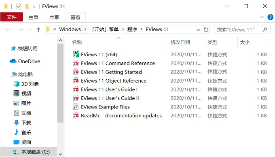Sort by the 类型 column header
This screenshot has height=157, width=275.
[x=212, y=42]
